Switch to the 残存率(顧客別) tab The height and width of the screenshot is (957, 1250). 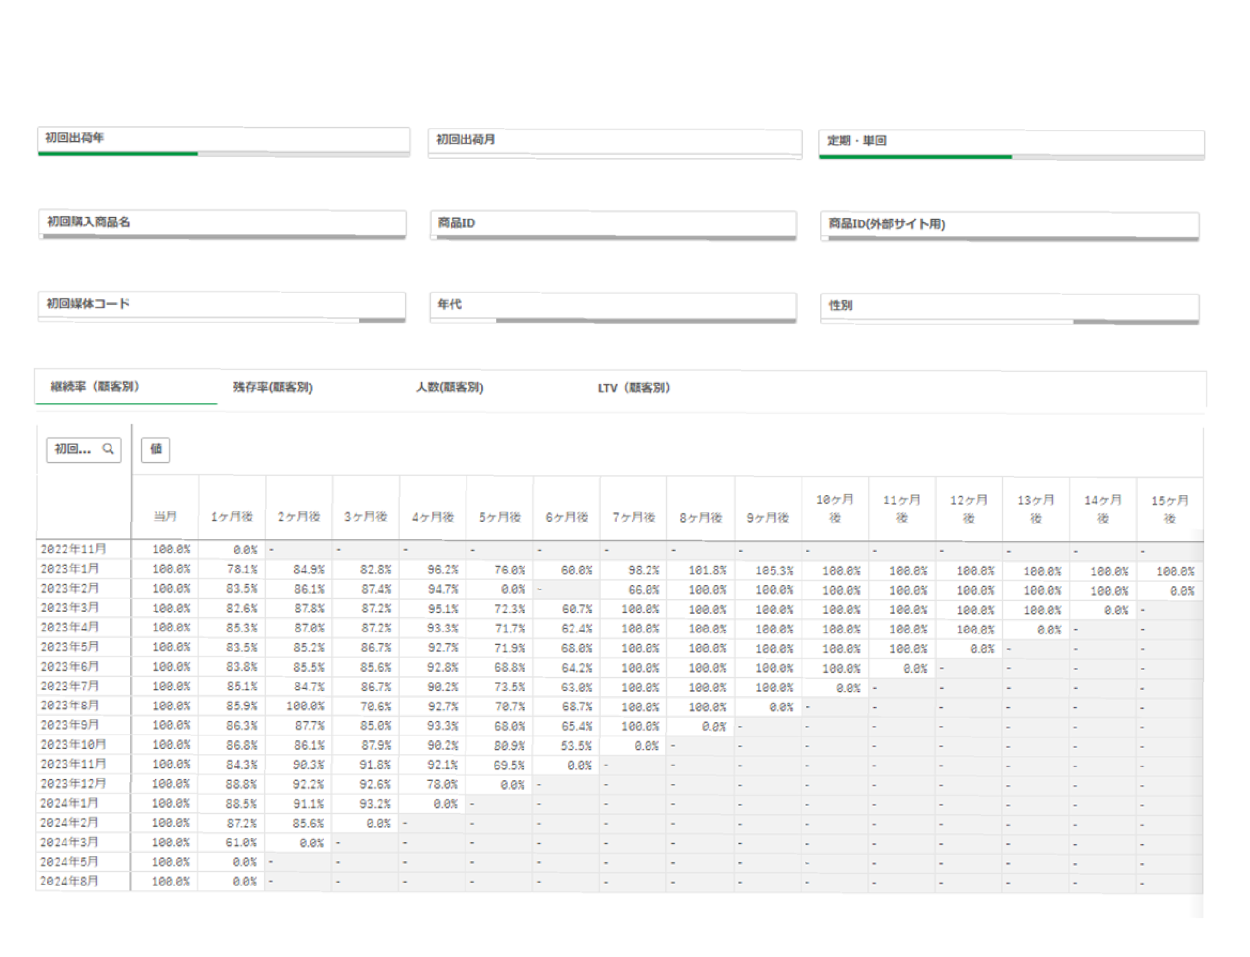click(273, 387)
